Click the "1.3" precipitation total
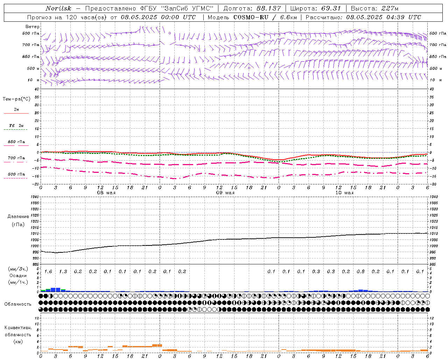The width and height of the screenshot is (448, 359). tap(63, 272)
